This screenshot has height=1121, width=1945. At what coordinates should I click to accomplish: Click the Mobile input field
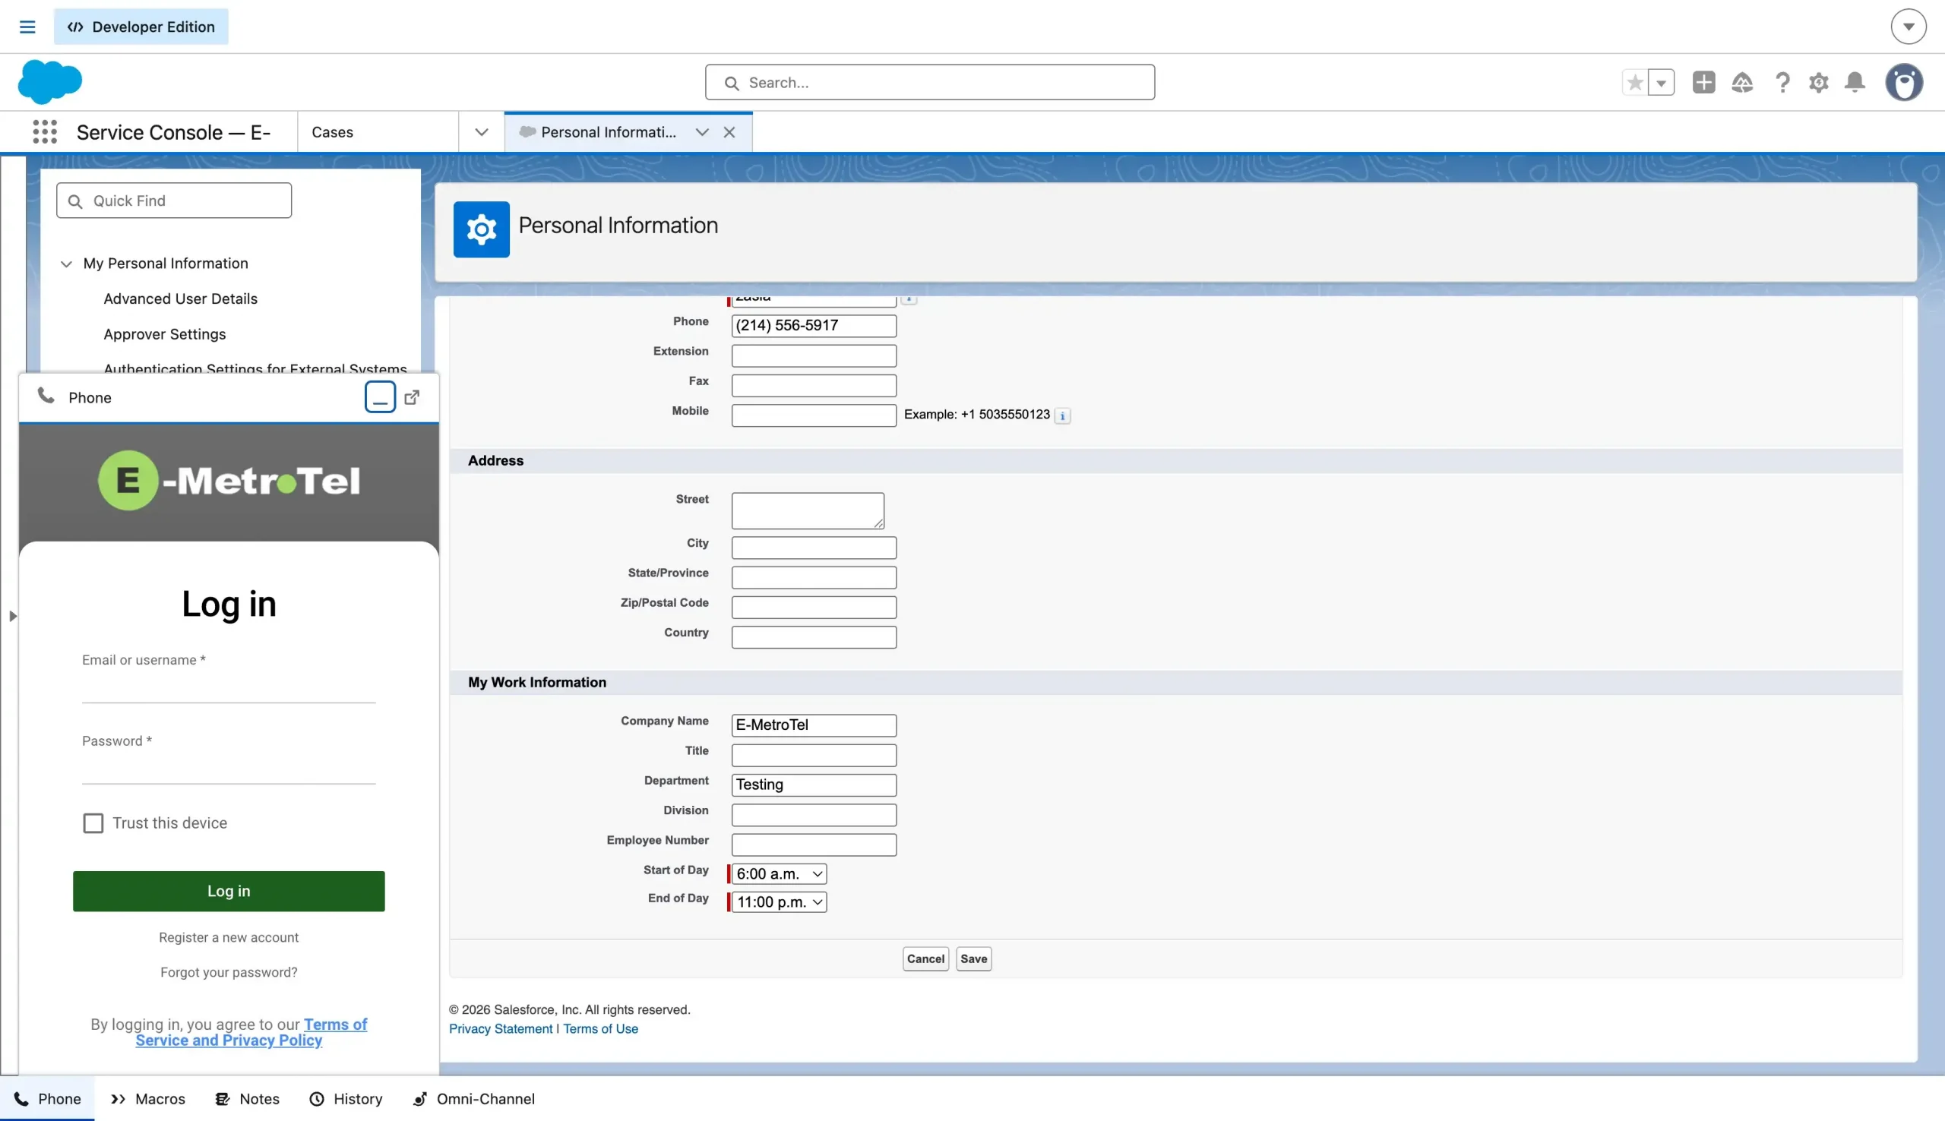pyautogui.click(x=814, y=415)
